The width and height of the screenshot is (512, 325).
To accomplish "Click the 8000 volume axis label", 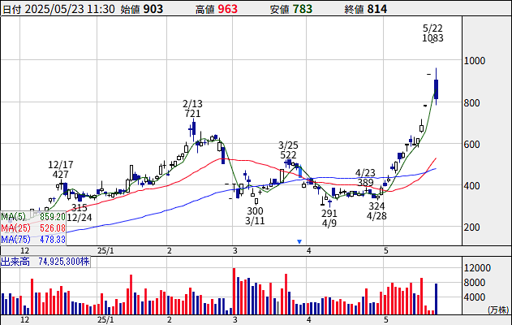I will tap(475, 283).
